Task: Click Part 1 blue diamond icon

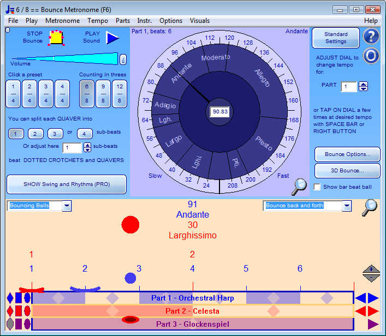Action: click(x=10, y=298)
